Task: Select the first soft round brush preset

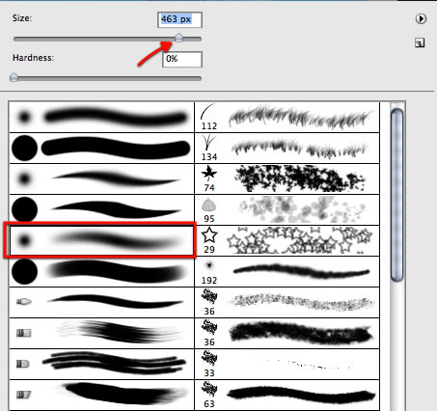Action: click(101, 117)
